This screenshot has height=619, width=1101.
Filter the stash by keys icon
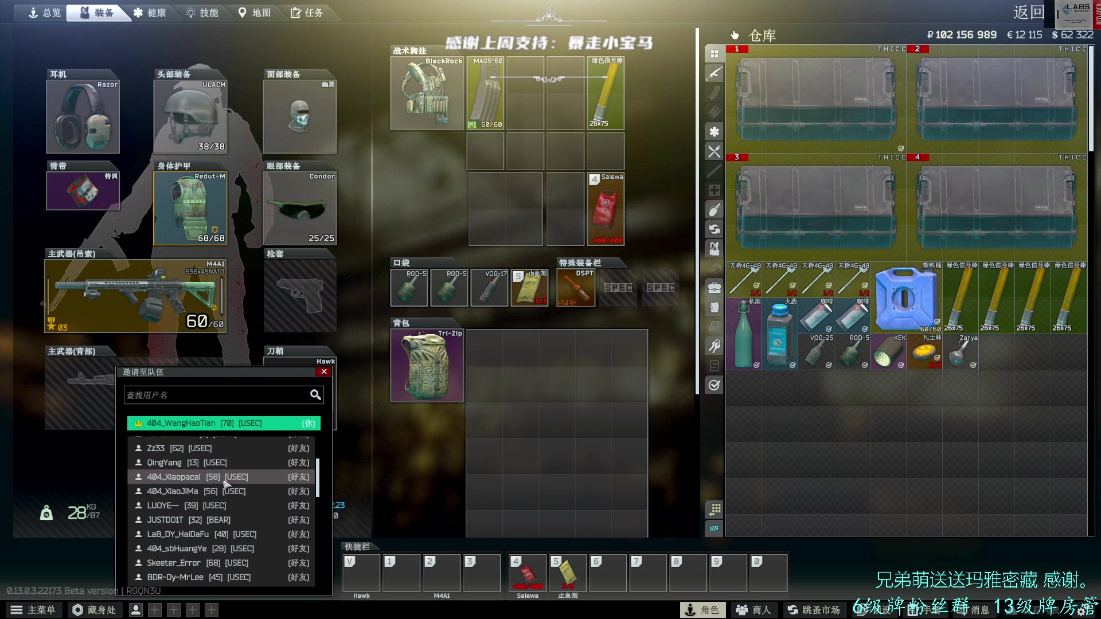pos(714,346)
